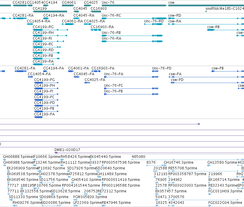244x207 pixels.
Task: Select protein CG14054-PA
Action: coord(39,74)
